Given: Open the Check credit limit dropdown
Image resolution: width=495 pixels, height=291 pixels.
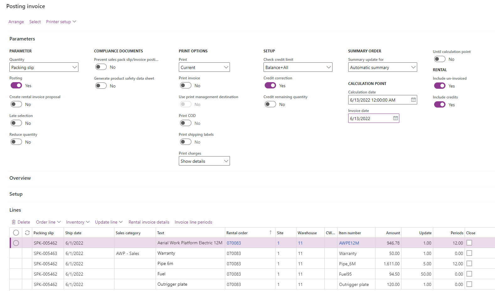Looking at the screenshot, I should coord(298,67).
